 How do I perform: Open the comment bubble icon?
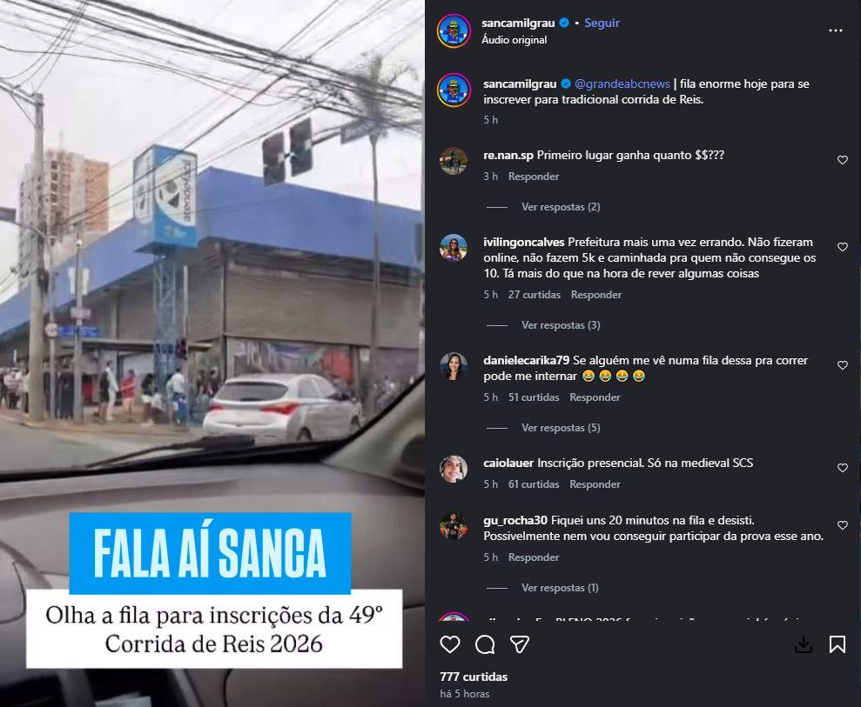click(485, 644)
